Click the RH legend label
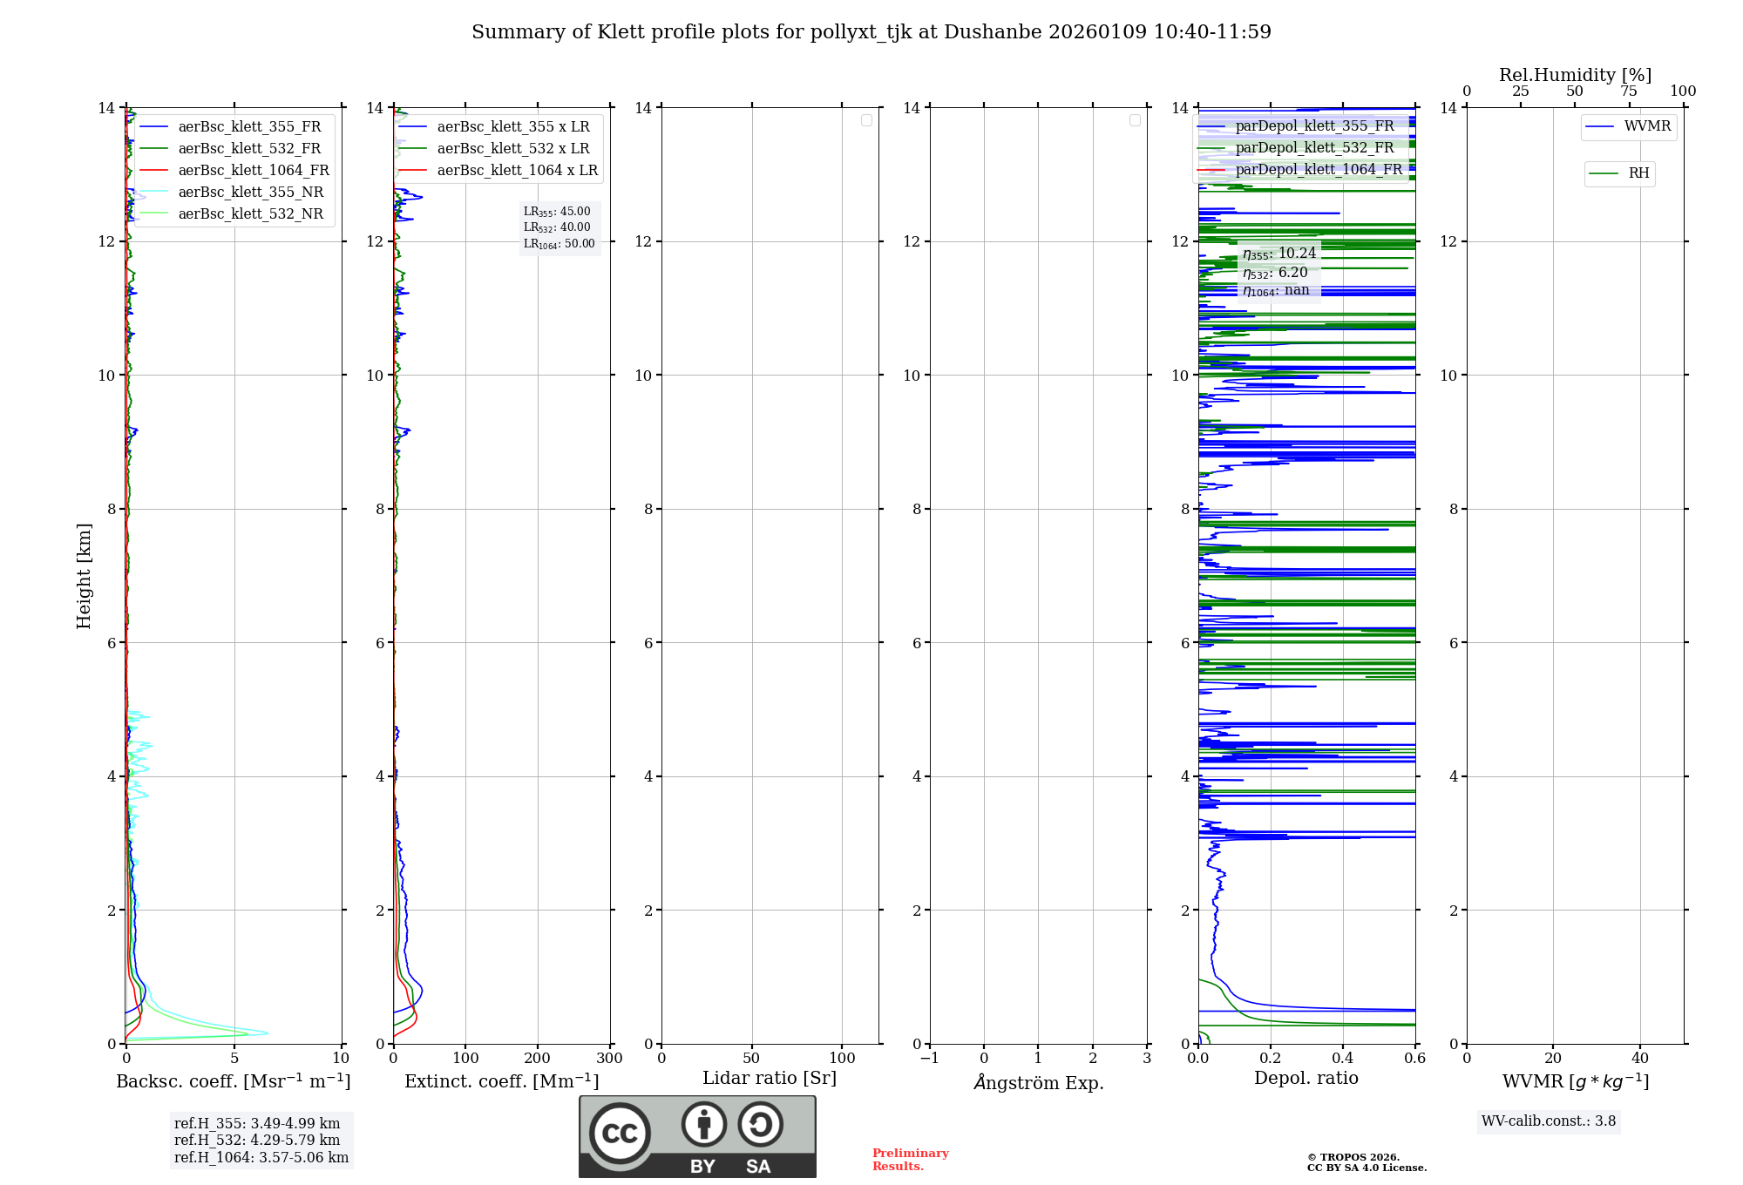Image resolution: width=1743 pixels, height=1185 pixels. point(1638,173)
